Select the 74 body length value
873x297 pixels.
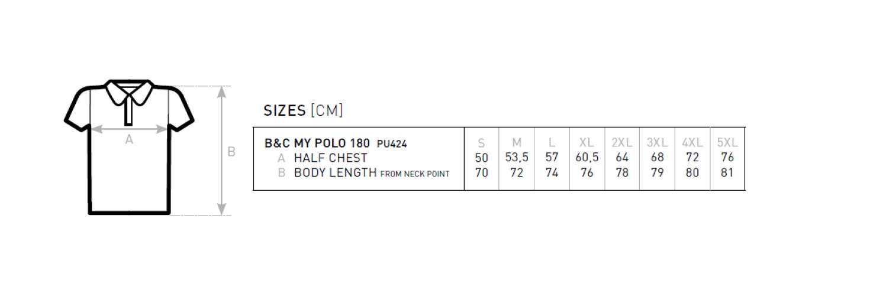[x=552, y=173]
